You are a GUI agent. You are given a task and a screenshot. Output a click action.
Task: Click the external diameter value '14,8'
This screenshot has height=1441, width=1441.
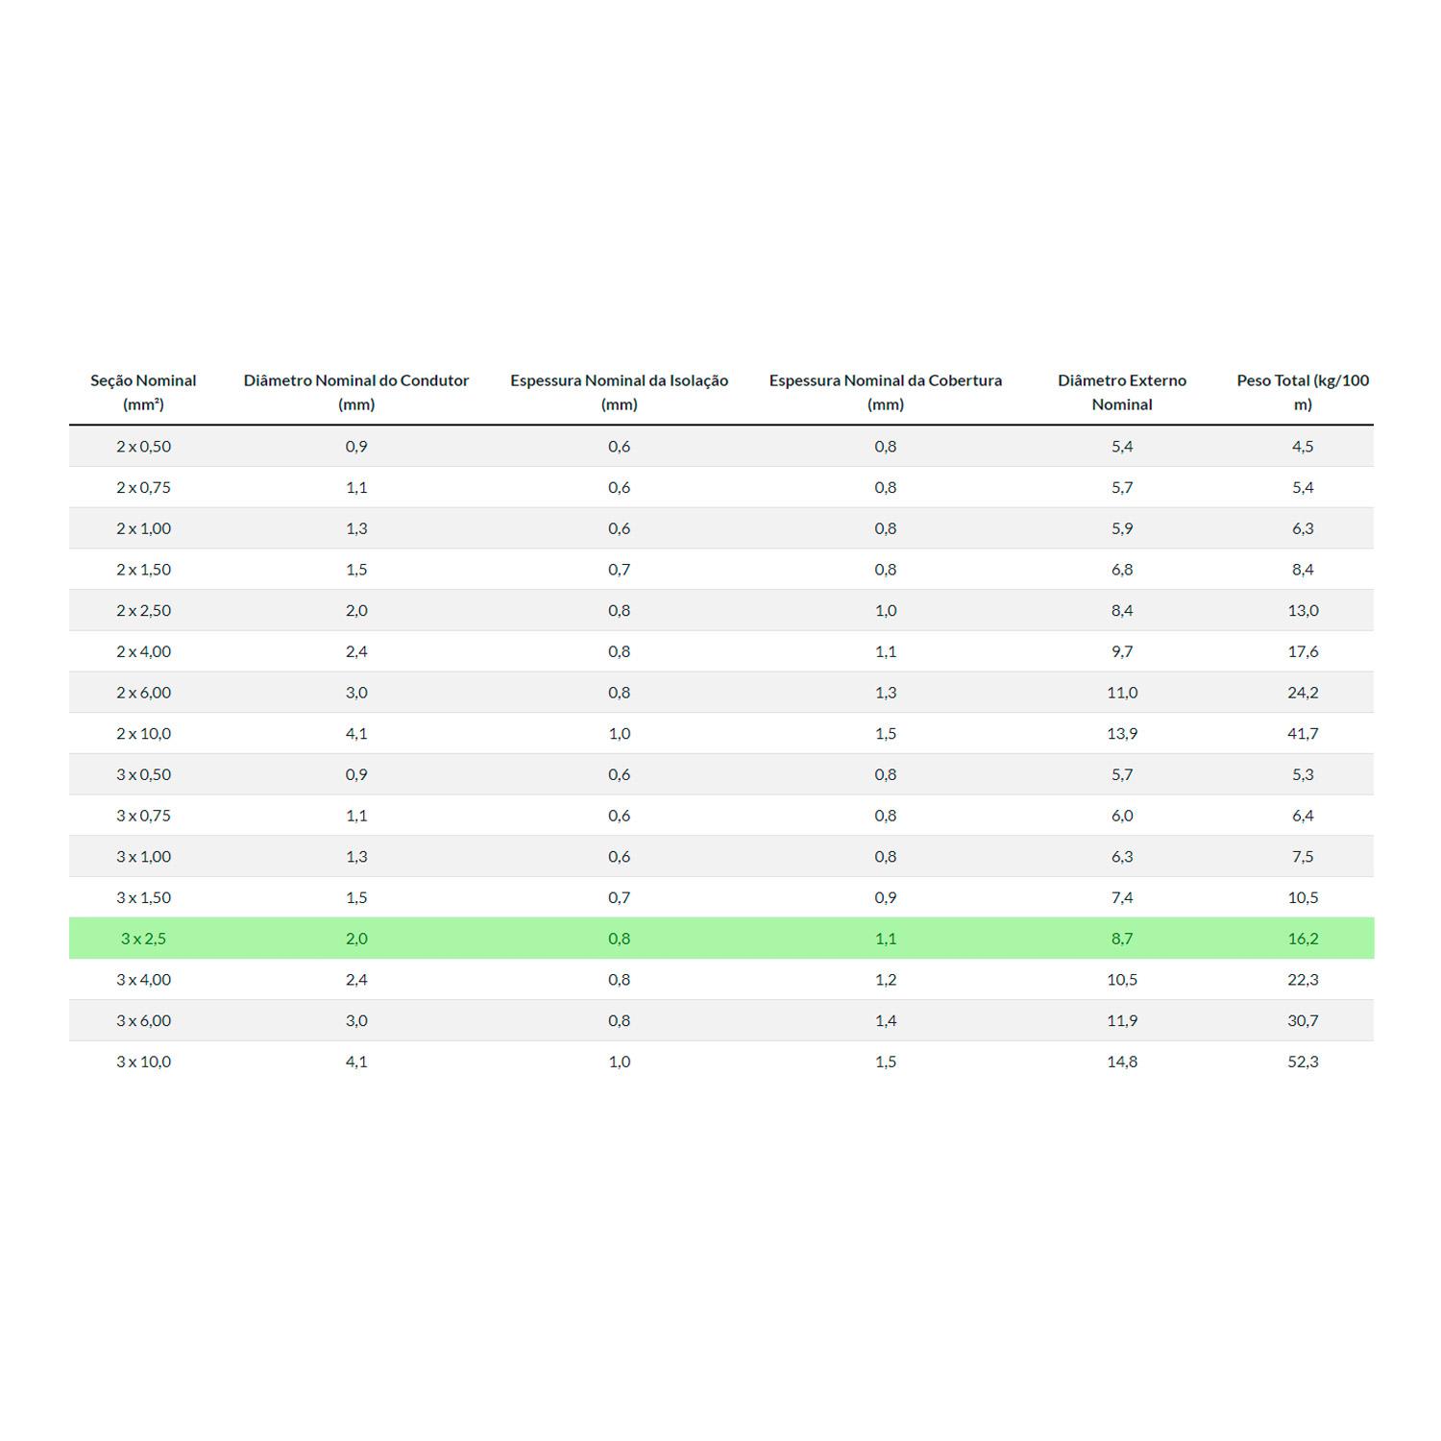1121,1062
